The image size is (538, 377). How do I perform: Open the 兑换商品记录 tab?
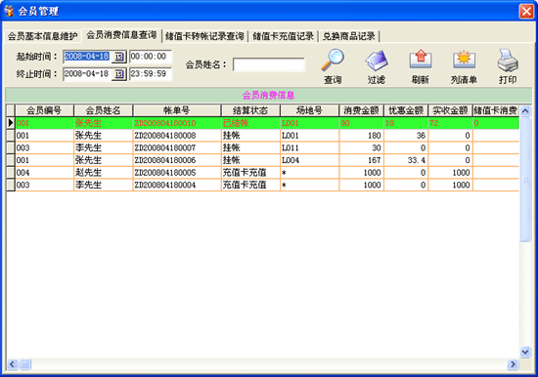click(x=349, y=36)
